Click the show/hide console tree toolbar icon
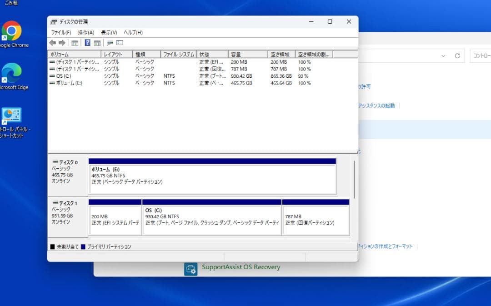 coord(75,42)
